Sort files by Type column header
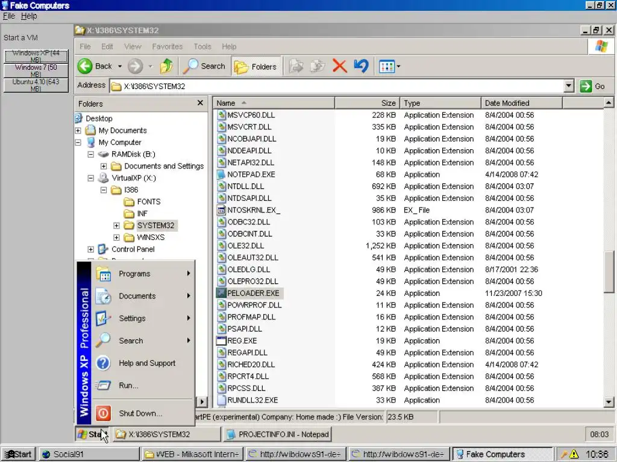Viewport: 617px width, 462px height. click(440, 103)
